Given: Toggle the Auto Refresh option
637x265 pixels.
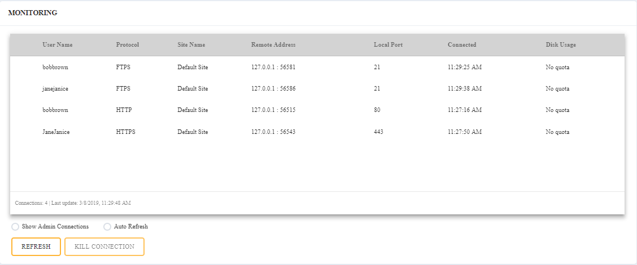Looking at the screenshot, I should coord(107,227).
